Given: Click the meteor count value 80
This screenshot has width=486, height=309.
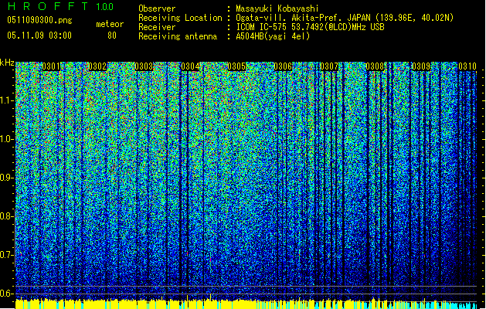Looking at the screenshot, I should click(x=112, y=36).
